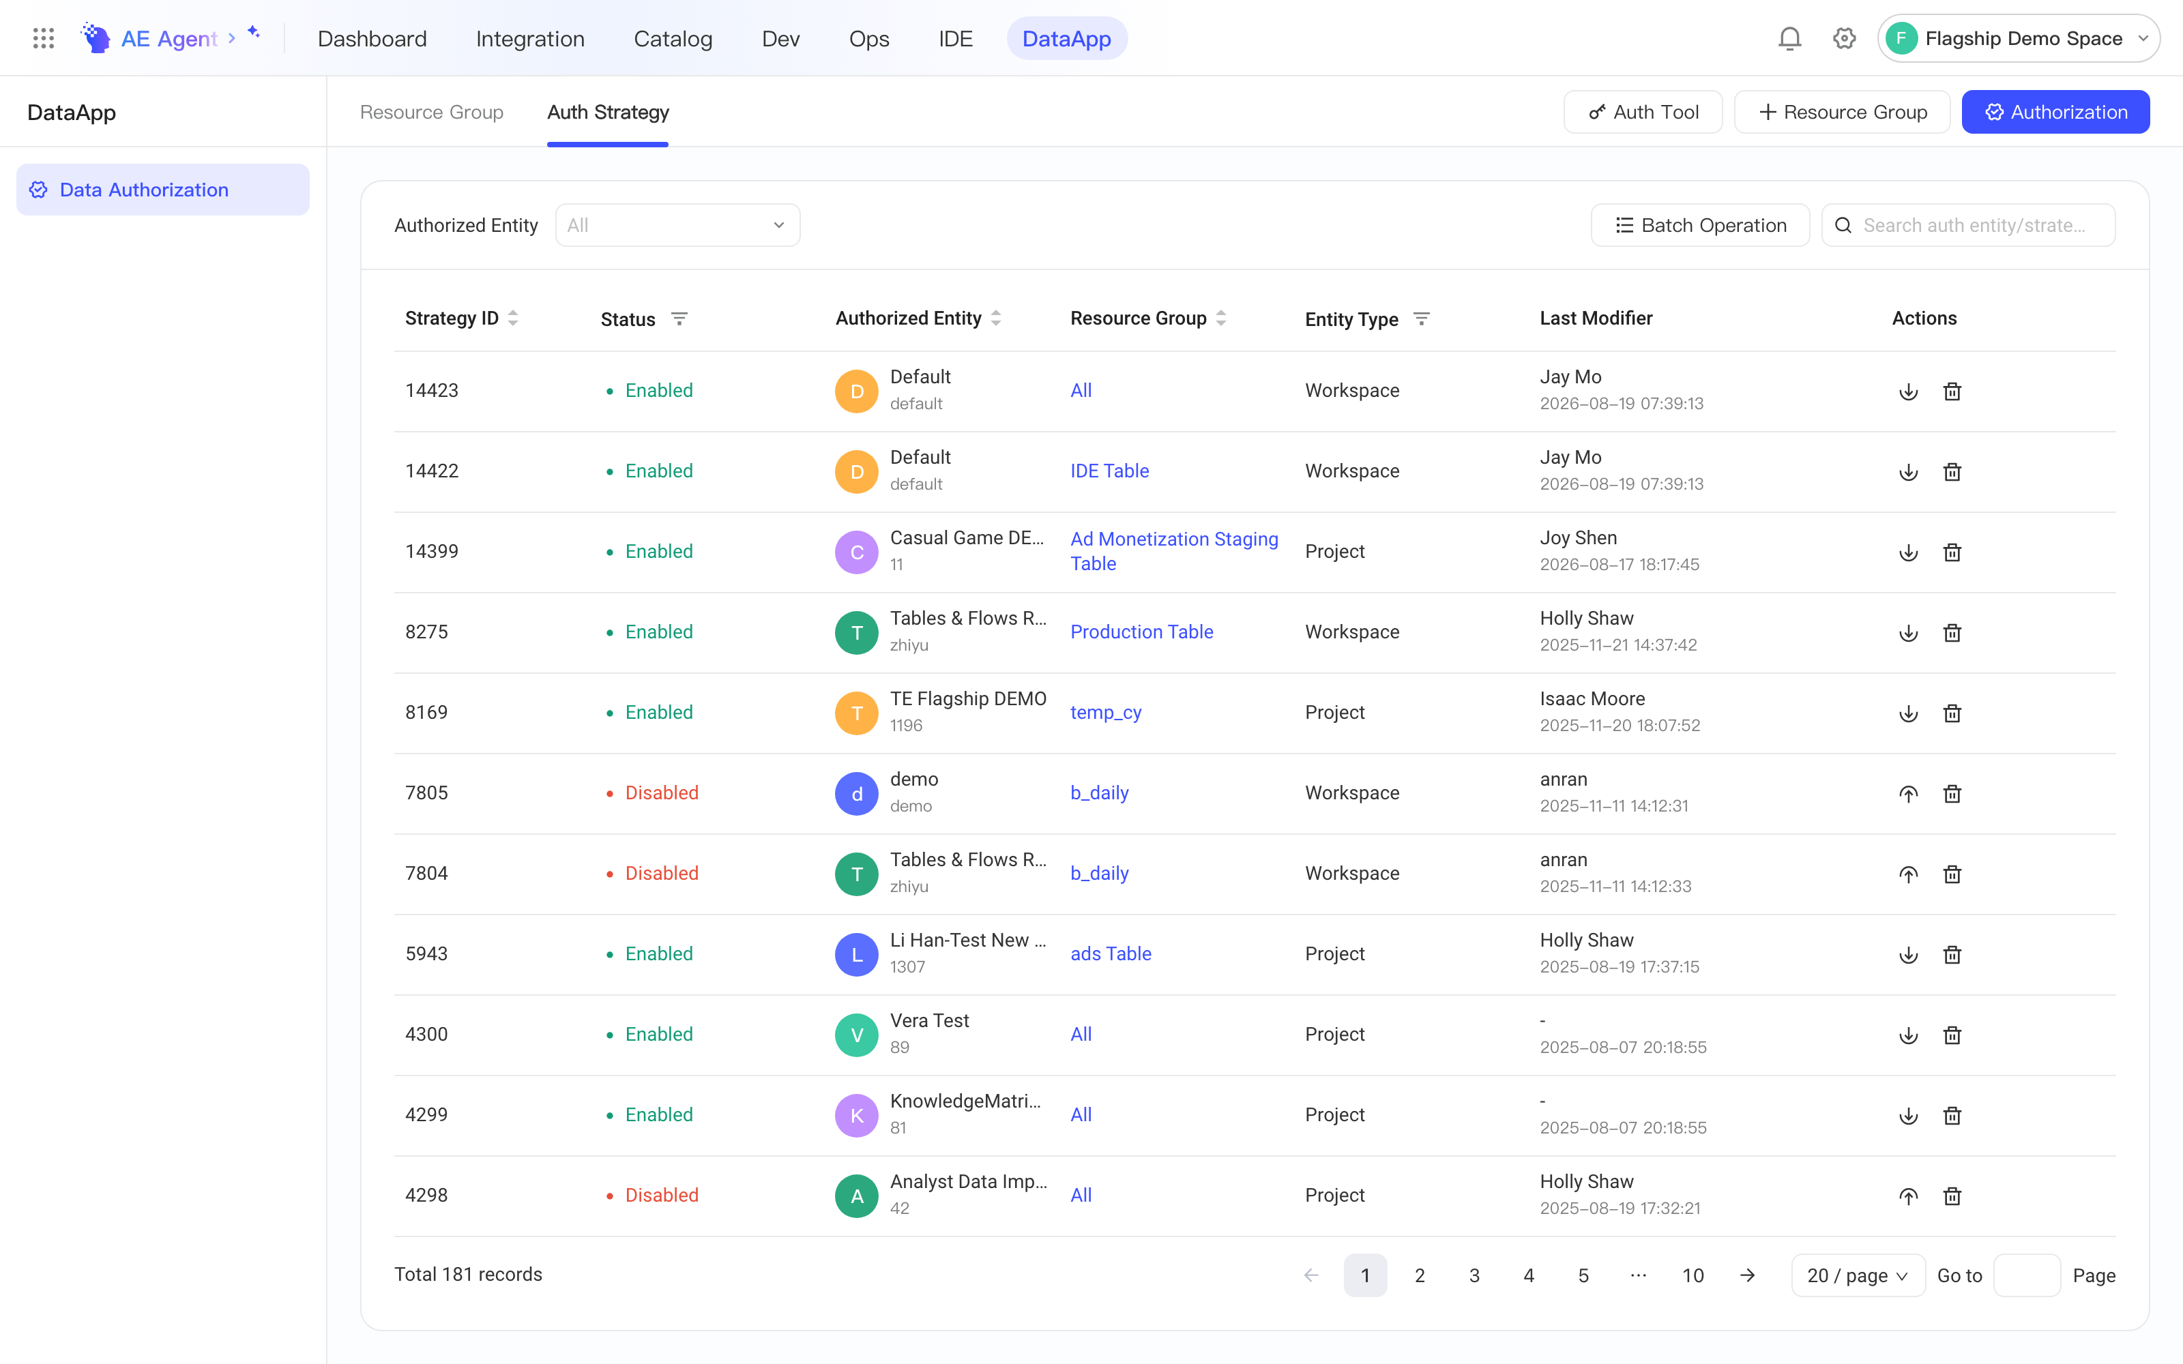The image size is (2183, 1364).
Task: Enable strategy 4298 via up-arrow icon
Action: [x=1908, y=1196]
